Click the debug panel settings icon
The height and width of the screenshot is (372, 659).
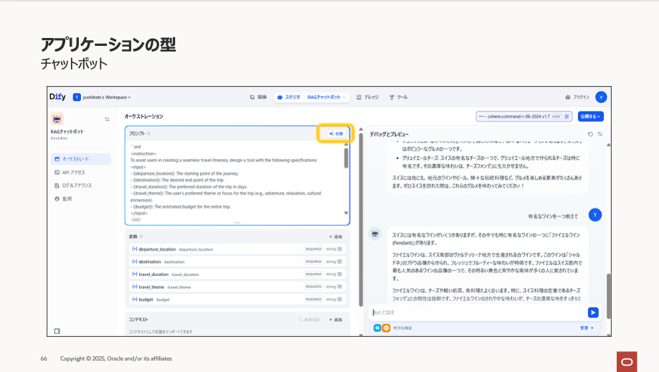tap(600, 134)
